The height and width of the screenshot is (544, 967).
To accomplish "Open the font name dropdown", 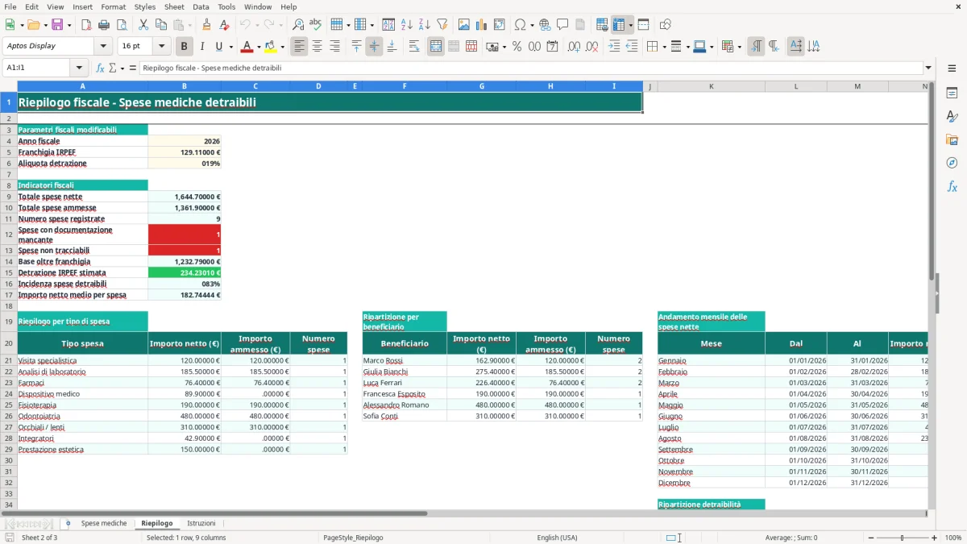I will pos(103,47).
